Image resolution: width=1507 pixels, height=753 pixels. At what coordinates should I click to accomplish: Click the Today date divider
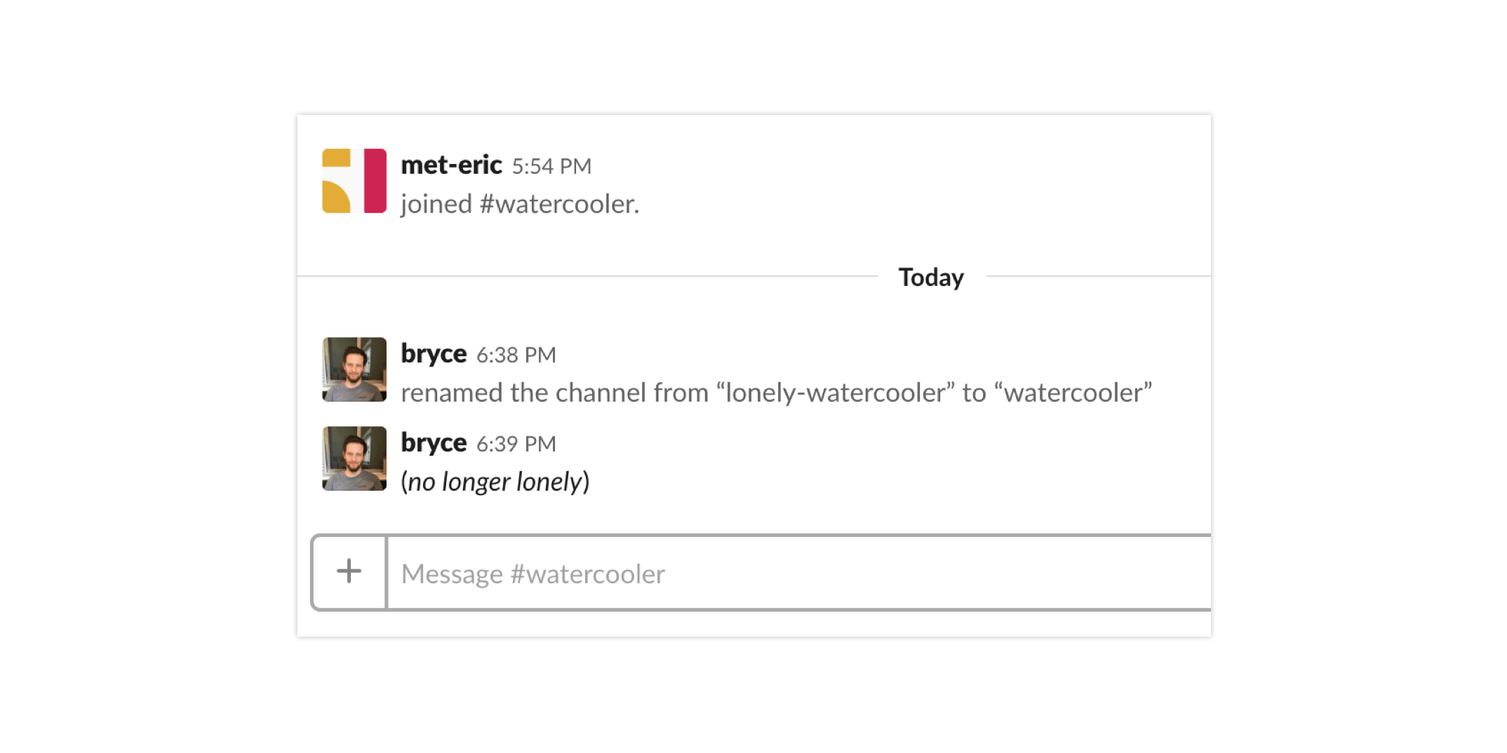click(x=930, y=277)
